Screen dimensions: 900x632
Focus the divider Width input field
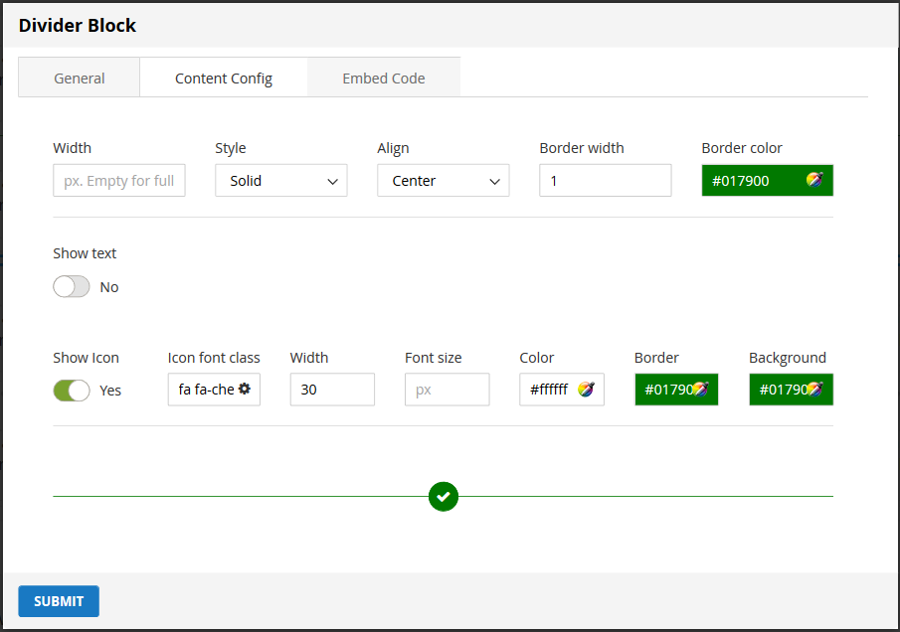pyautogui.click(x=118, y=181)
